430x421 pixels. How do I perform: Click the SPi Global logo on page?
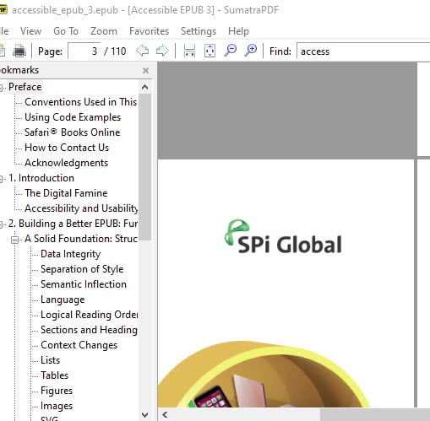tap(283, 236)
